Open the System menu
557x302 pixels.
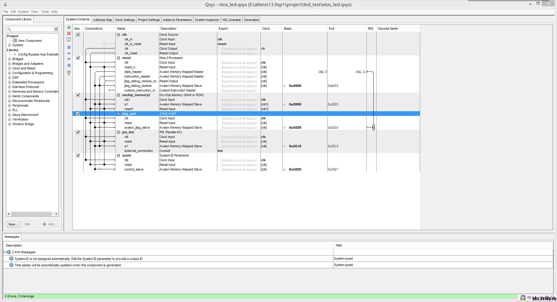coord(23,12)
